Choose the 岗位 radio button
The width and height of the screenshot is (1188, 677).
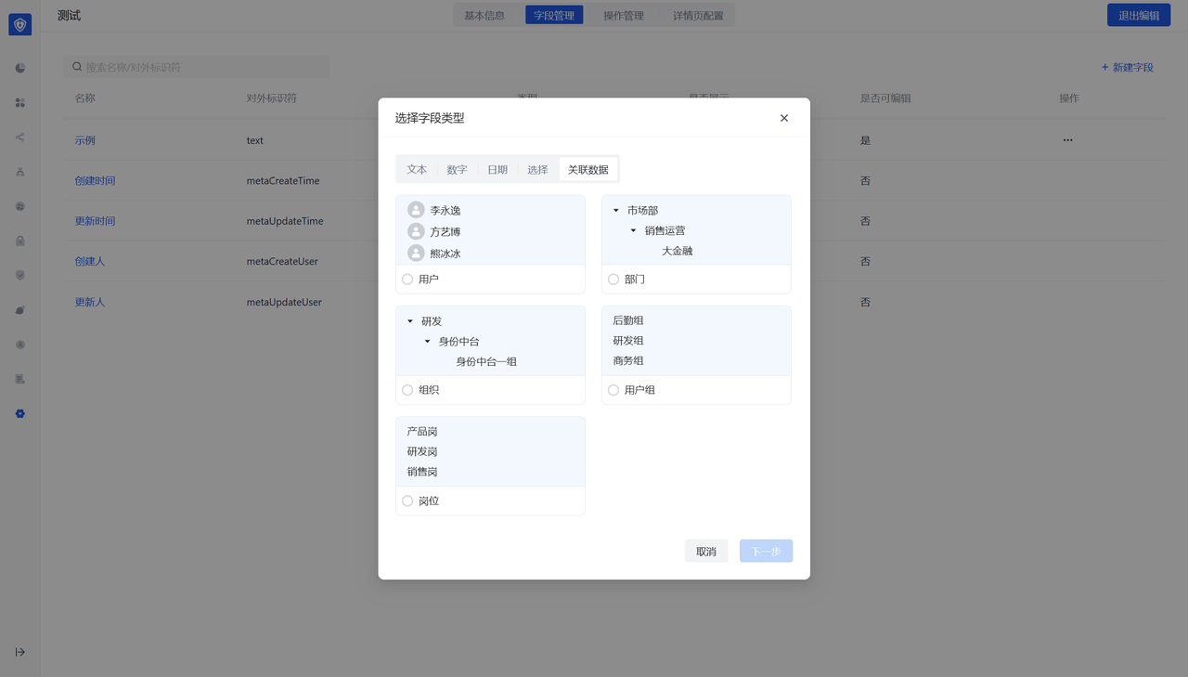tap(407, 501)
